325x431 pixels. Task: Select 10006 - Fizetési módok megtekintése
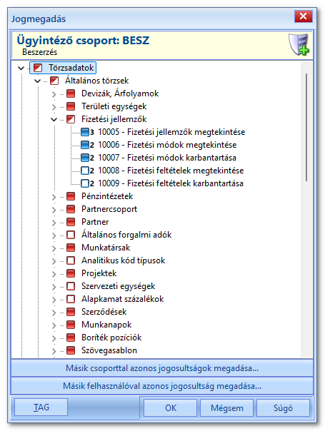tap(167, 145)
